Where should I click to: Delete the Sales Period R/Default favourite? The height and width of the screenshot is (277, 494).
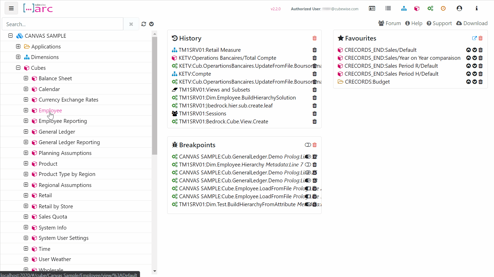(481, 66)
